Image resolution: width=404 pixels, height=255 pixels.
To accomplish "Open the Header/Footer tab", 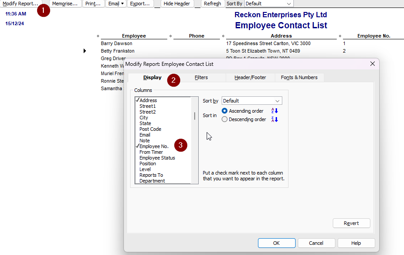I will [250, 77].
